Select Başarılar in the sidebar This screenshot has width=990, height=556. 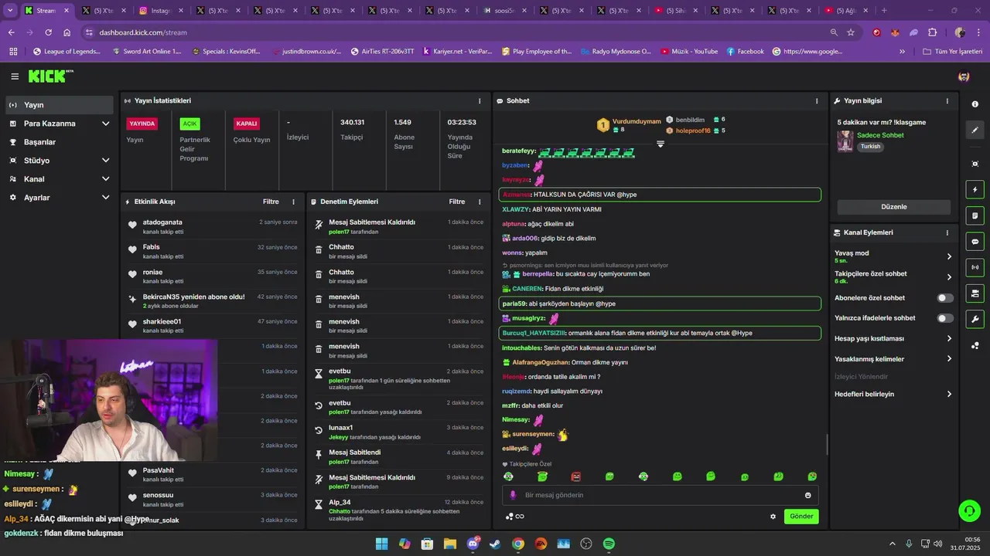tap(60, 142)
